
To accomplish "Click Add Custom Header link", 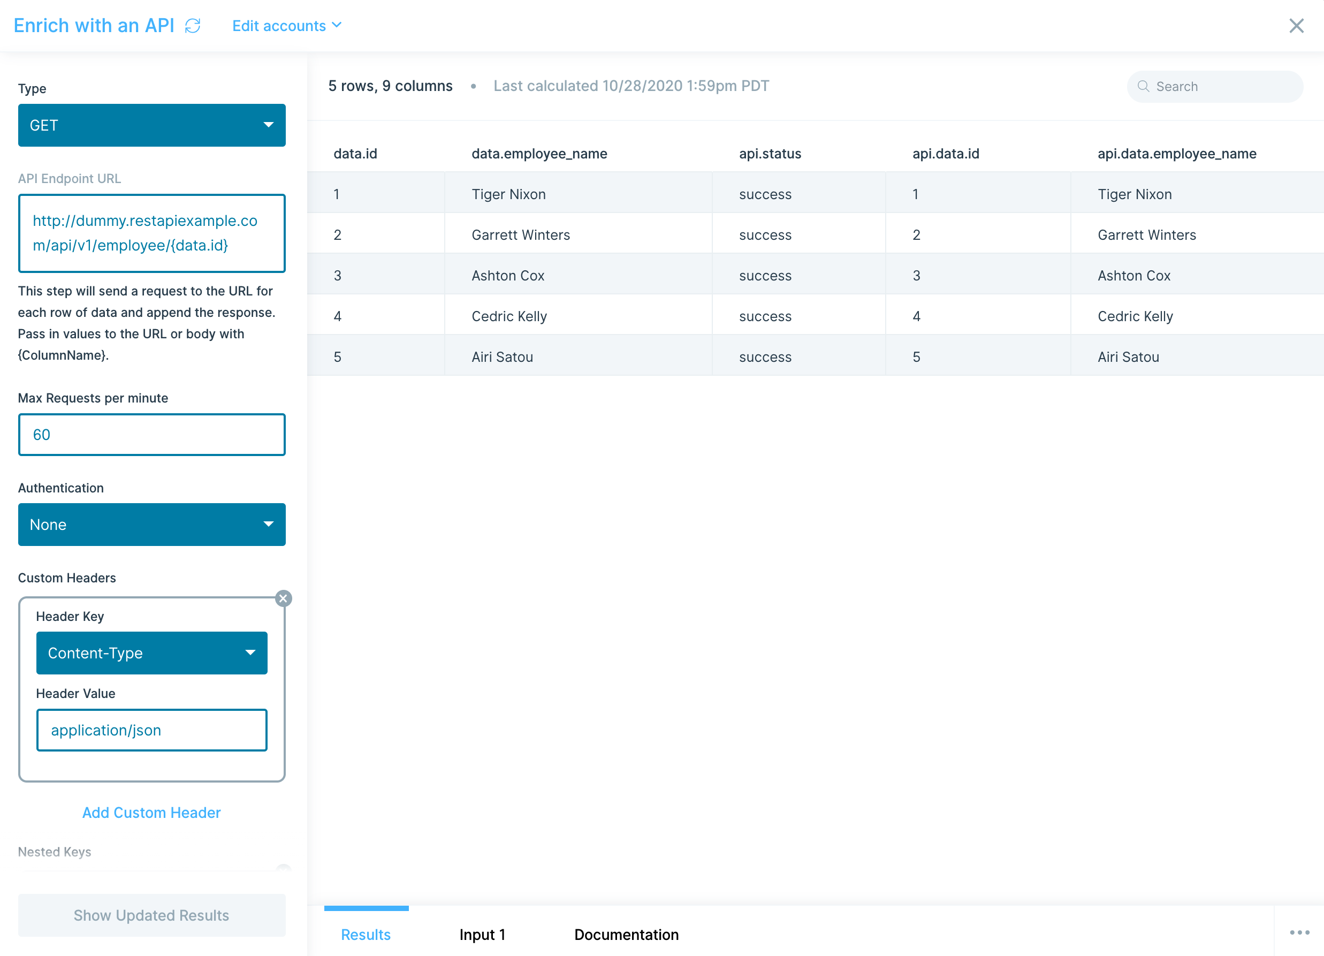I will coord(152,813).
